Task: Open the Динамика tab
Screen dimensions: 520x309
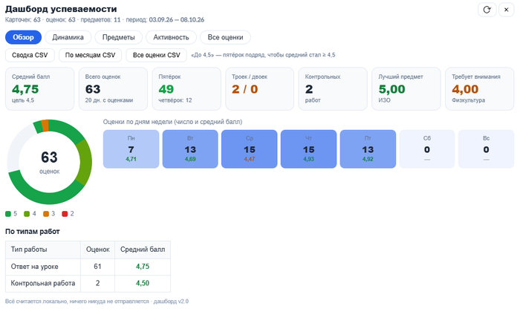Action: tap(68, 37)
